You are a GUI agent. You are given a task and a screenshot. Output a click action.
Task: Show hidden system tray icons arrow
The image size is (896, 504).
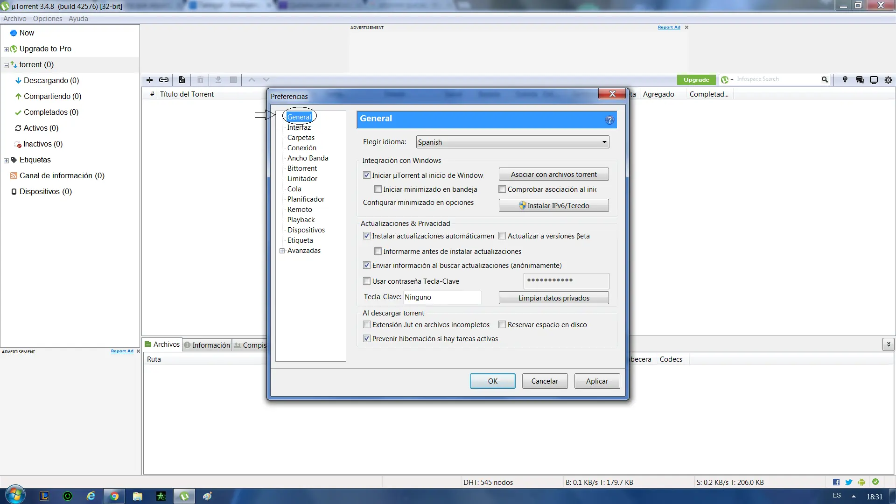click(x=854, y=497)
